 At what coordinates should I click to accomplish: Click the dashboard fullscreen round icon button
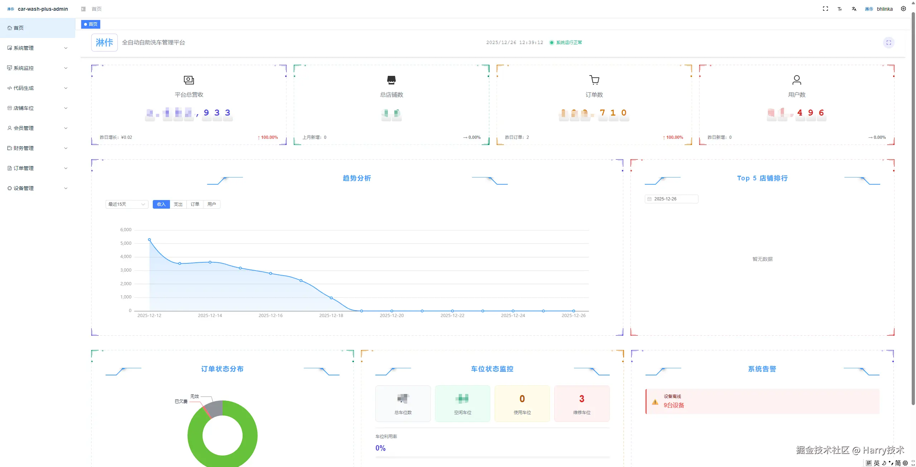tap(889, 43)
